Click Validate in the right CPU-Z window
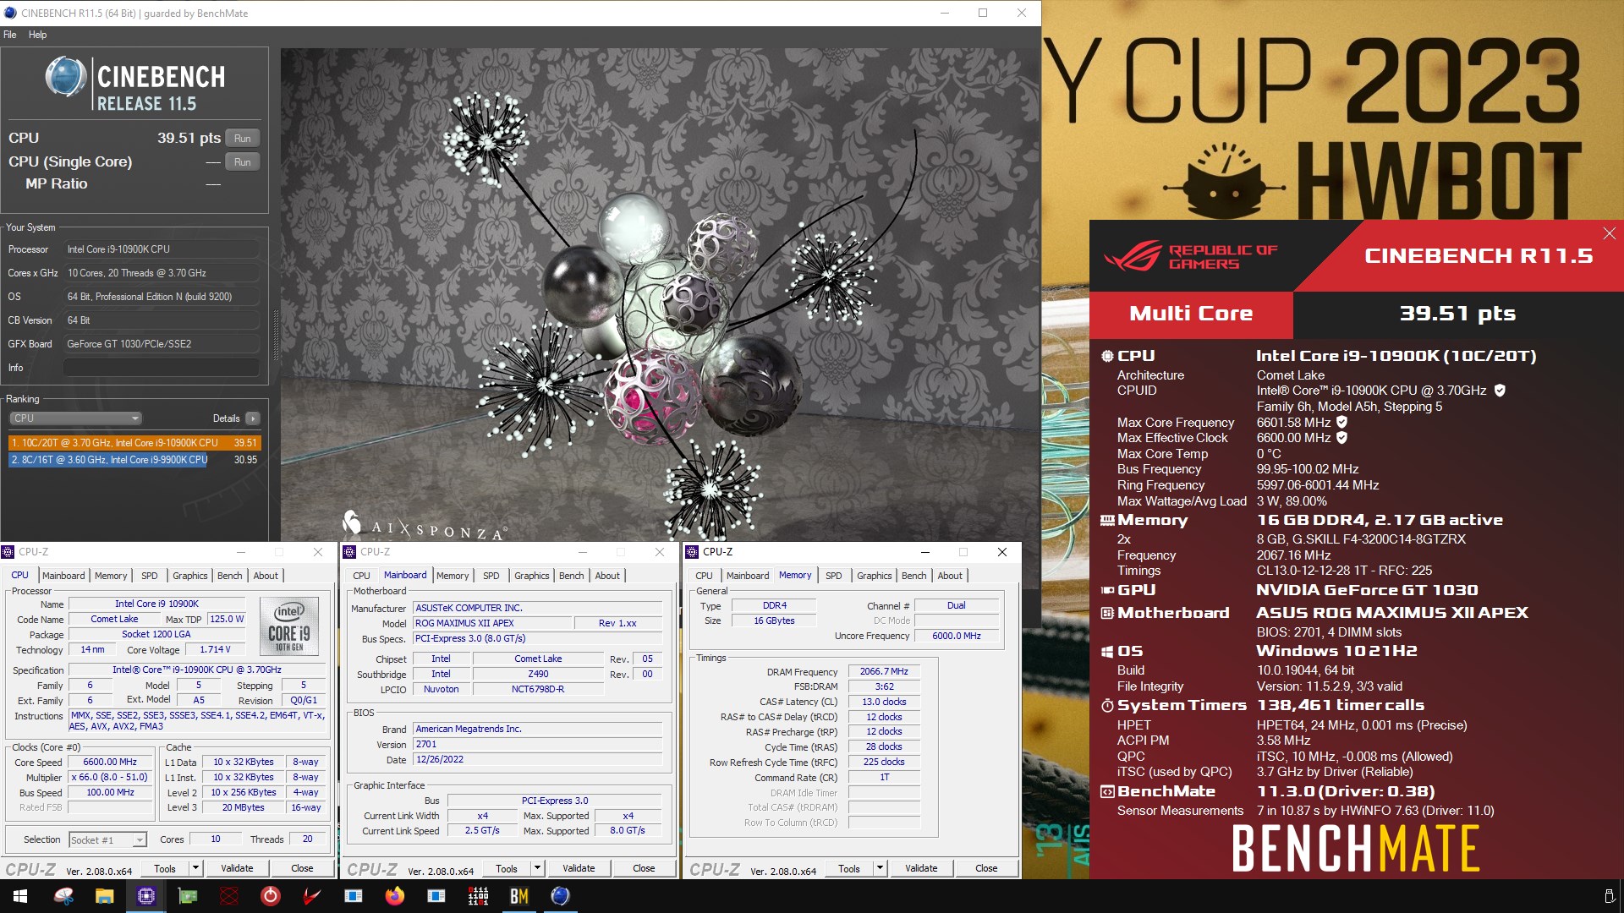Viewport: 1624px width, 913px height. point(921,868)
